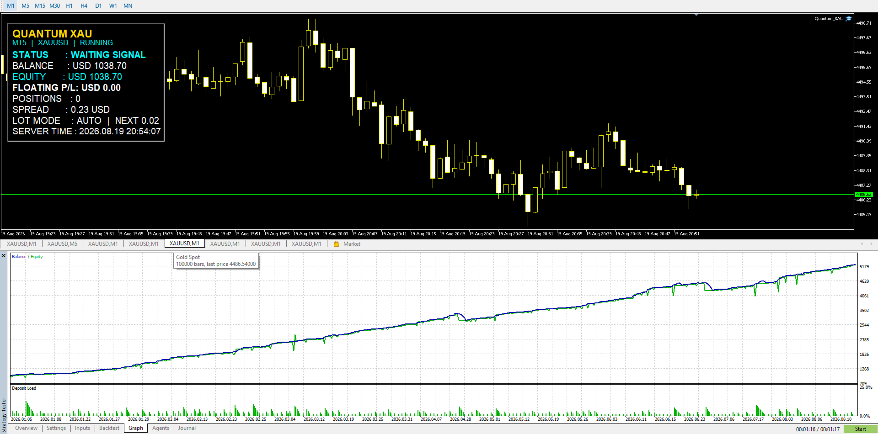This screenshot has width=878, height=434.
Task: Set the chart to W1 weekly timeframe
Action: [x=113, y=6]
